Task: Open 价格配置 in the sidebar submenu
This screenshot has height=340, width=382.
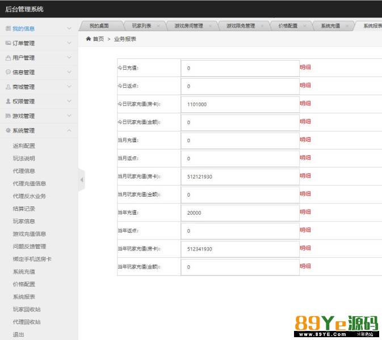Action: point(24,284)
